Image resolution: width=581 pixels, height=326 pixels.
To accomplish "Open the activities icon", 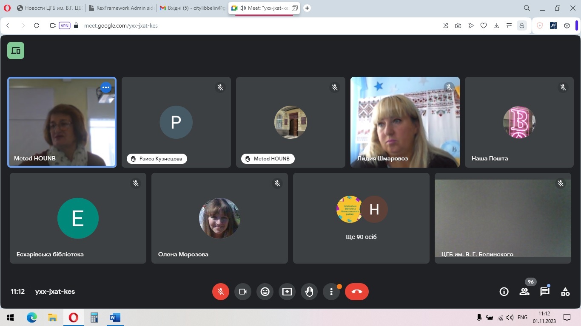I will pos(565,292).
